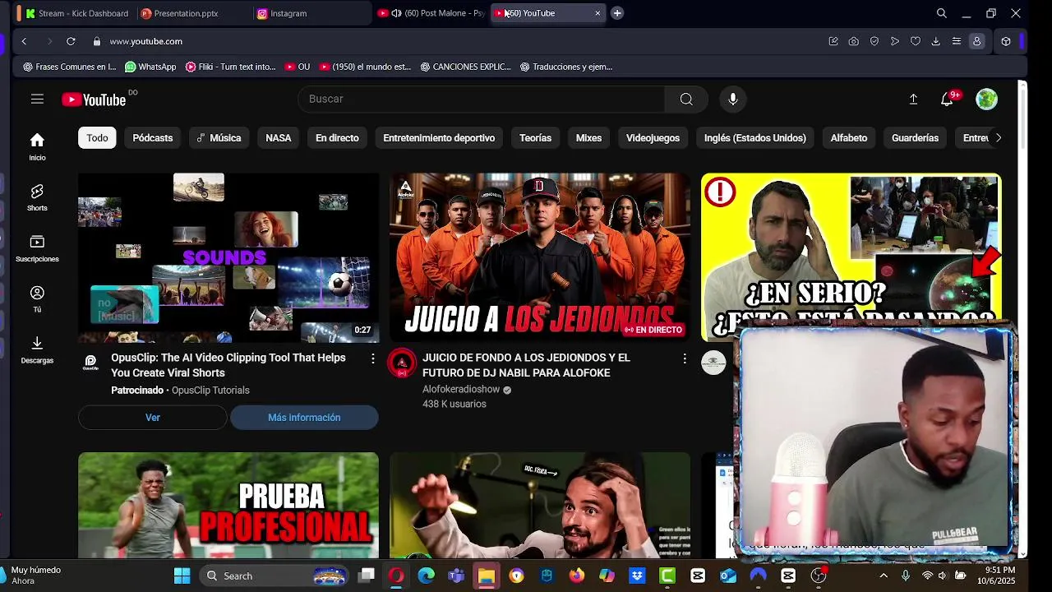
Task: Open Shorts from the sidebar
Action: click(37, 197)
